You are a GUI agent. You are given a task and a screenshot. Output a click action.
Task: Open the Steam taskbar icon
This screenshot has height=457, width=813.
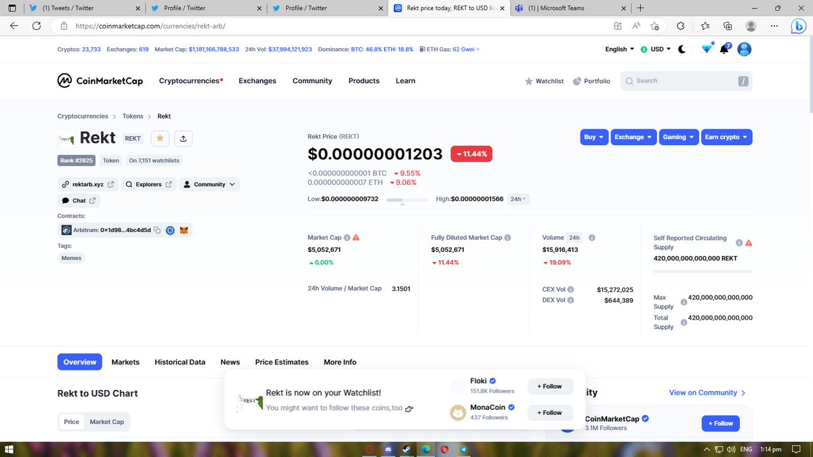click(407, 450)
